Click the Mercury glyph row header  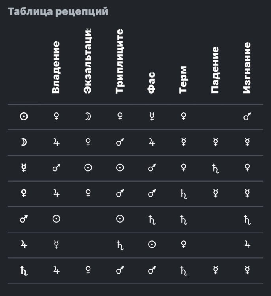pos(24,168)
